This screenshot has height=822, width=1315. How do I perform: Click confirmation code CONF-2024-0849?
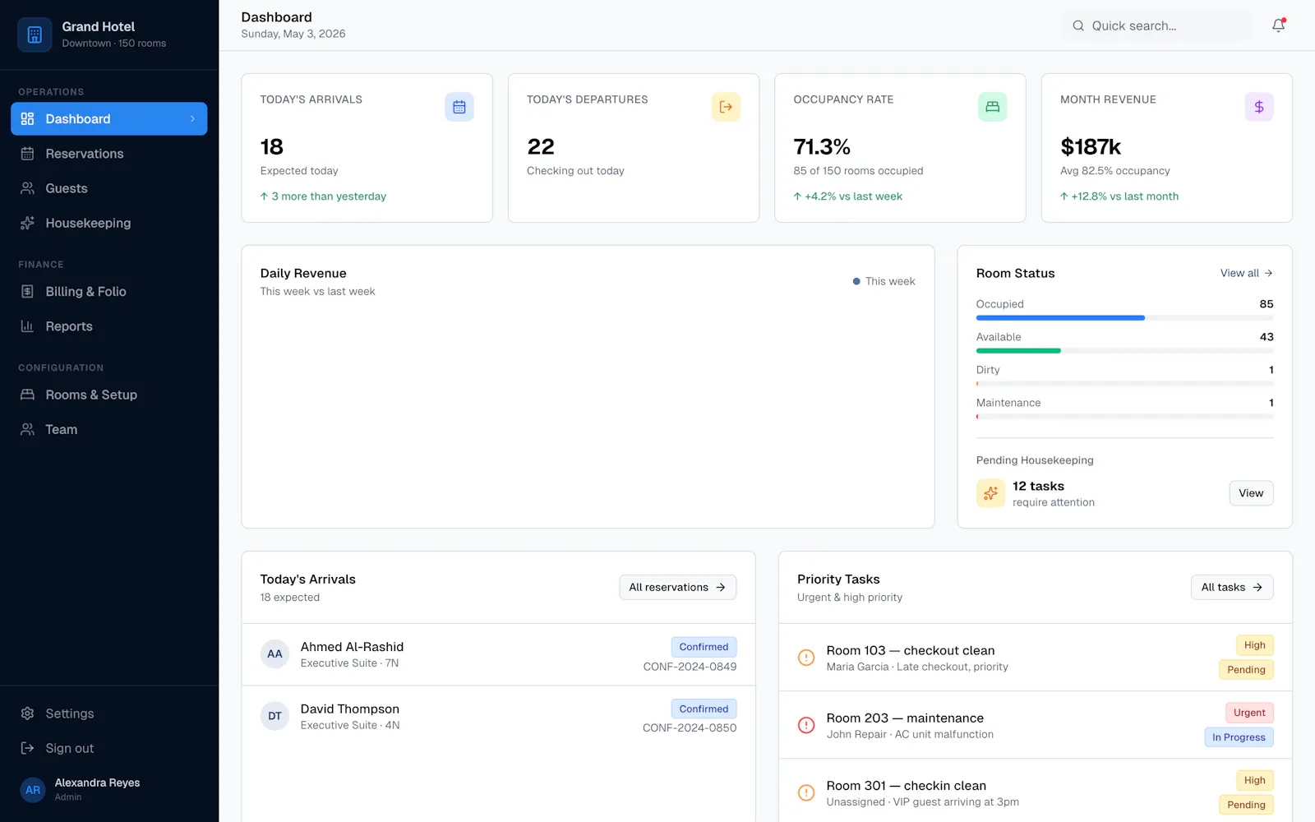(x=690, y=667)
